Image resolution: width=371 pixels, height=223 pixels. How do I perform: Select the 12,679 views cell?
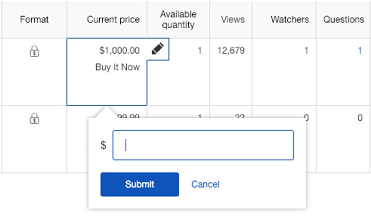point(231,50)
